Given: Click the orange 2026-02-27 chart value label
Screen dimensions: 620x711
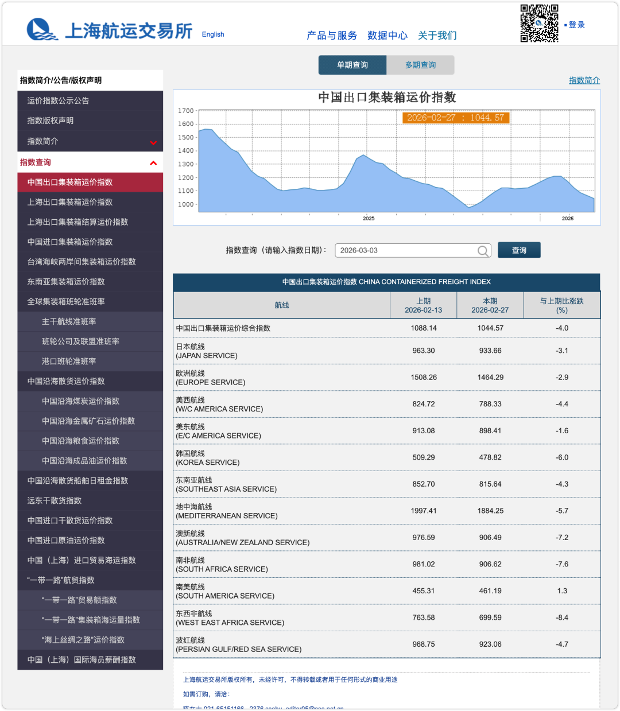Looking at the screenshot, I should [455, 118].
